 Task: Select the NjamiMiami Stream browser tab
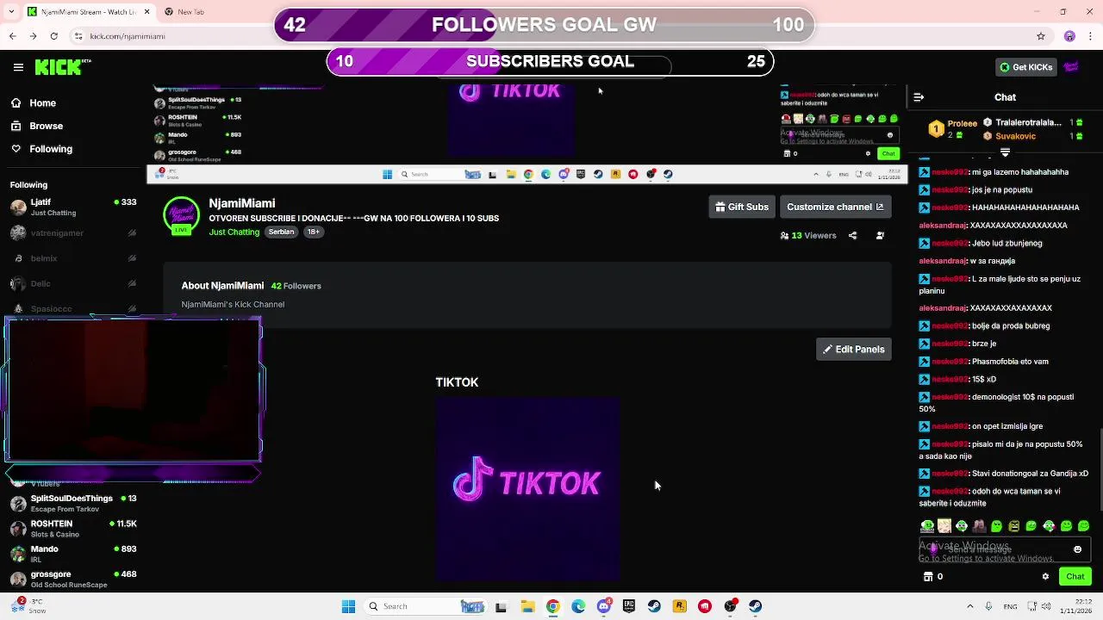click(x=88, y=12)
